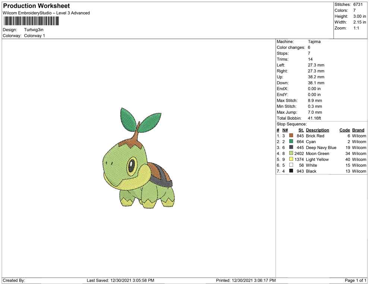This screenshot has width=369, height=284.
Task: Click the 'N#' column header
Action: 285,130
